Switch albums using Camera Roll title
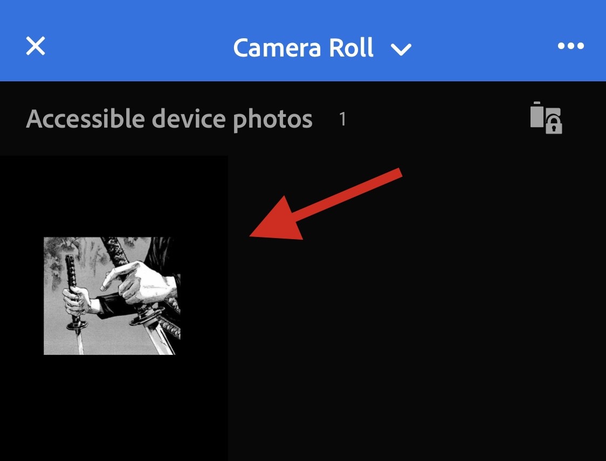 coord(303,48)
